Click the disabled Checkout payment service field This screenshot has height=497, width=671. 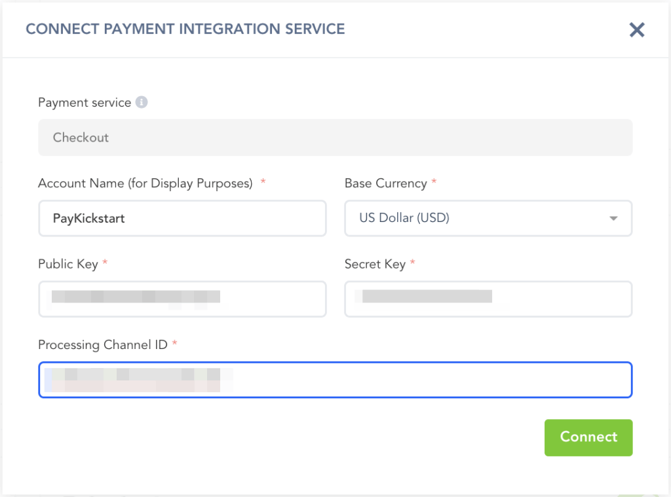point(335,138)
